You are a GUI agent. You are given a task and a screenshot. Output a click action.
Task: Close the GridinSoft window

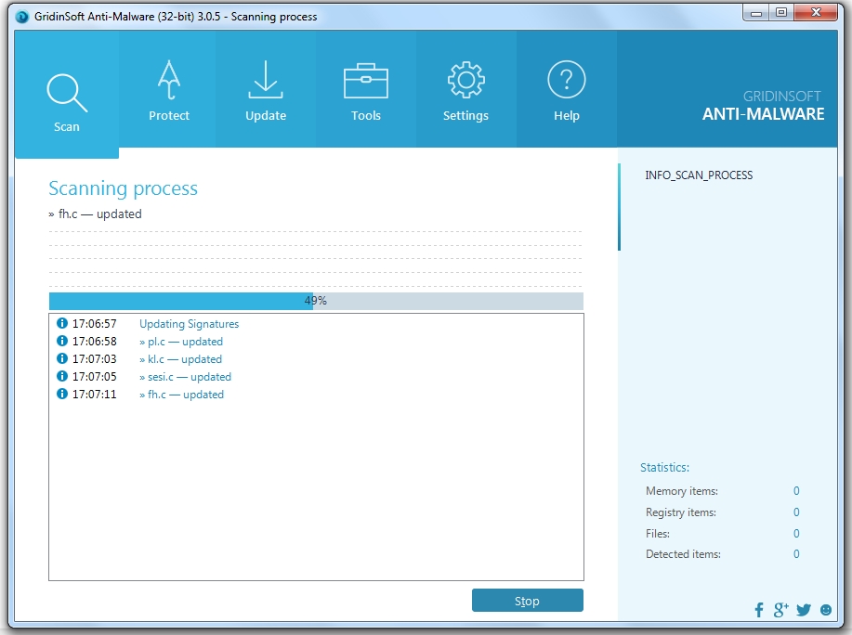click(816, 13)
